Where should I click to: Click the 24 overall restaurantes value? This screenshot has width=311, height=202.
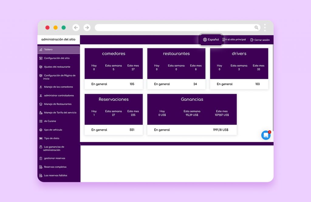coord(195,84)
